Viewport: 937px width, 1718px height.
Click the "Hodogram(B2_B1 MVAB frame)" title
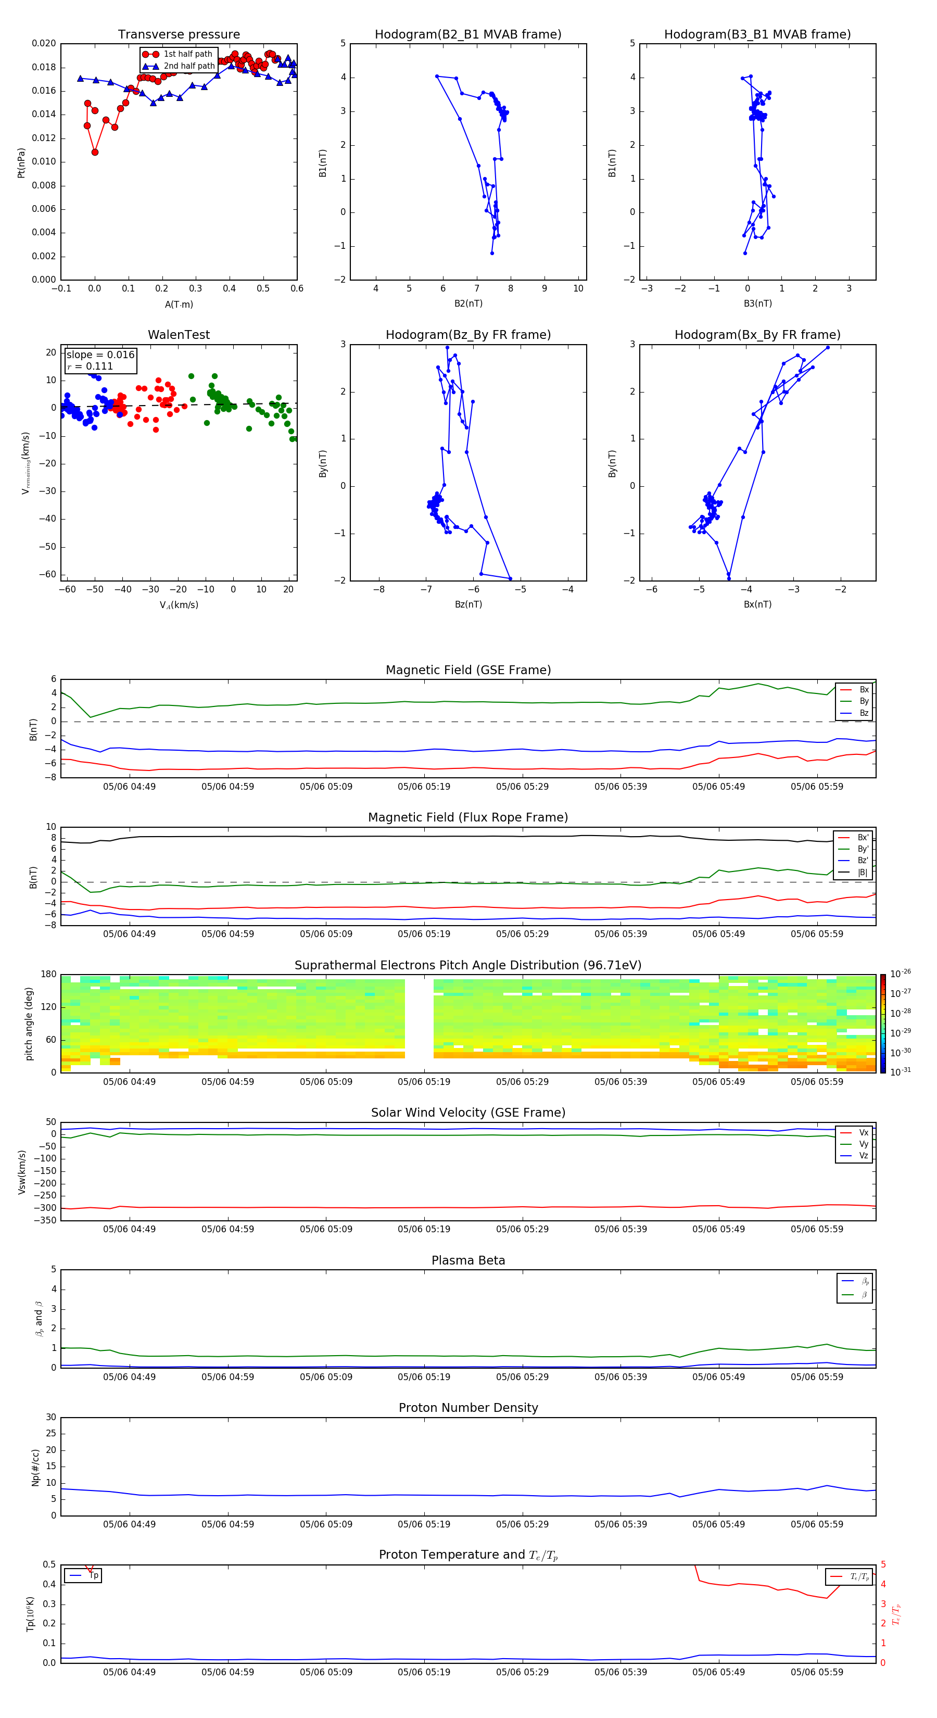tap(468, 34)
